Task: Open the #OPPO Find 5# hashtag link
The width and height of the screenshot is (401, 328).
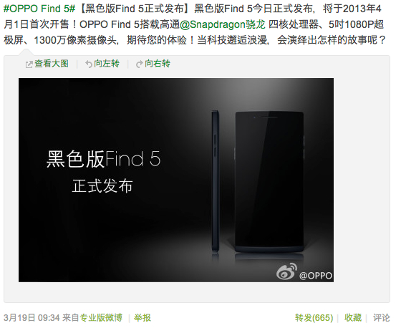Action: tap(39, 9)
